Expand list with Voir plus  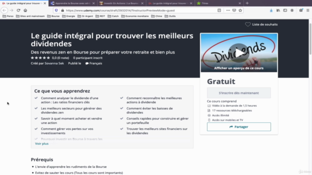42,143
